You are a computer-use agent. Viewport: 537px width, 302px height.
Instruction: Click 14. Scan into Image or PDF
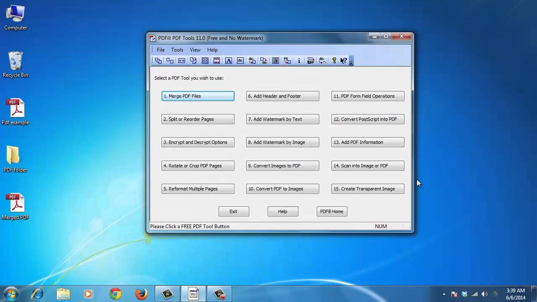pyautogui.click(x=368, y=166)
